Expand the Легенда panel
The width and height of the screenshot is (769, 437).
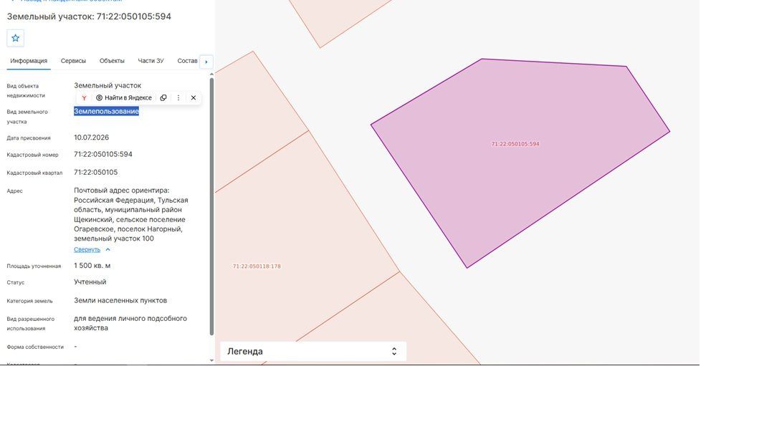(x=313, y=351)
